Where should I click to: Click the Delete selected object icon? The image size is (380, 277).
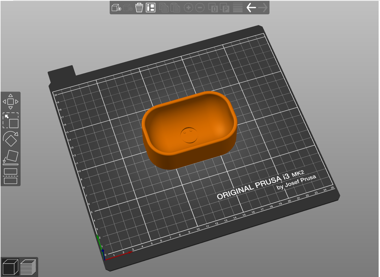click(128, 8)
